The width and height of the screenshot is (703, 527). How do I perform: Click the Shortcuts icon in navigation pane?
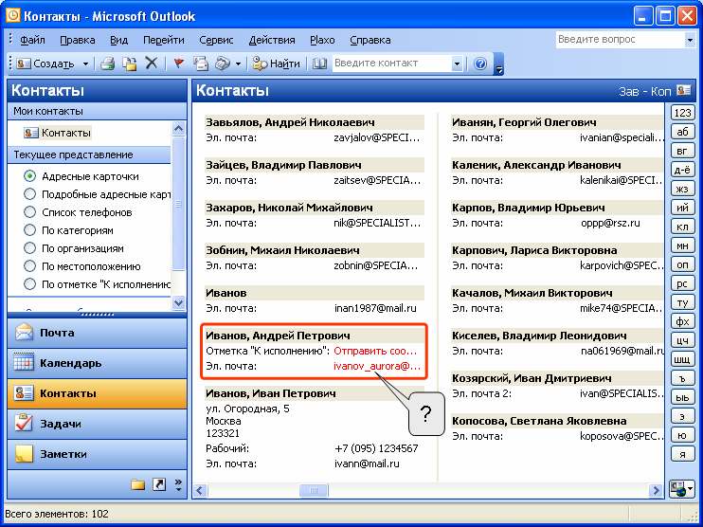[x=159, y=484]
